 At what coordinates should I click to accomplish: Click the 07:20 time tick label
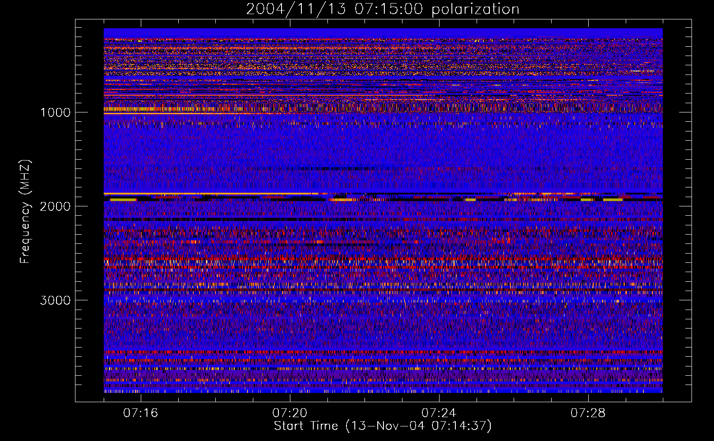pos(289,413)
